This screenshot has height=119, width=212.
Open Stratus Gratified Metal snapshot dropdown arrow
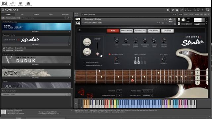pyautogui.click(x=83, y=23)
